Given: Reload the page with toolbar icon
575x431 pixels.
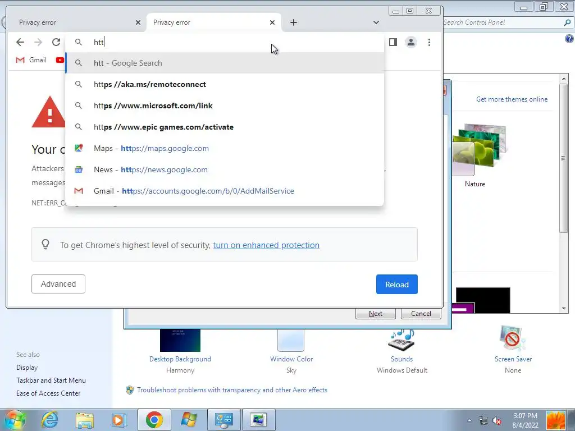Looking at the screenshot, I should point(56,42).
